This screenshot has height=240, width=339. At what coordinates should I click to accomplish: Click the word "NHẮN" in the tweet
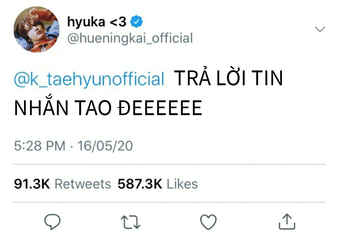(37, 108)
